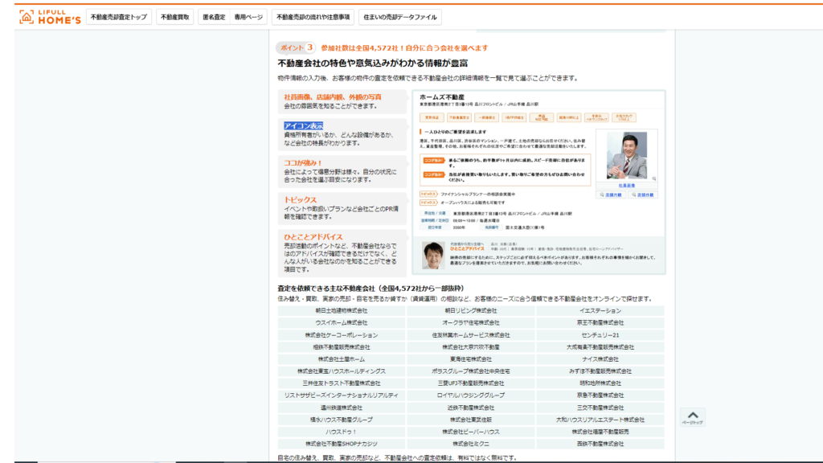Open 住まいの売却データファイル navigation item
This screenshot has width=823, height=463.
click(x=399, y=17)
